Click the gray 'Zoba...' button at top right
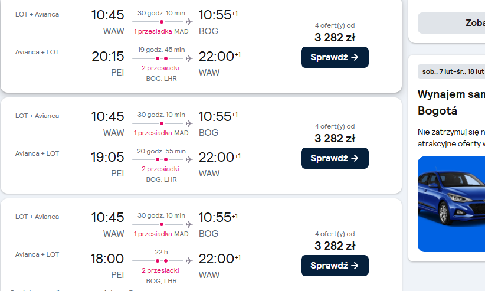Screen dimensions: 485x291 click(x=451, y=23)
